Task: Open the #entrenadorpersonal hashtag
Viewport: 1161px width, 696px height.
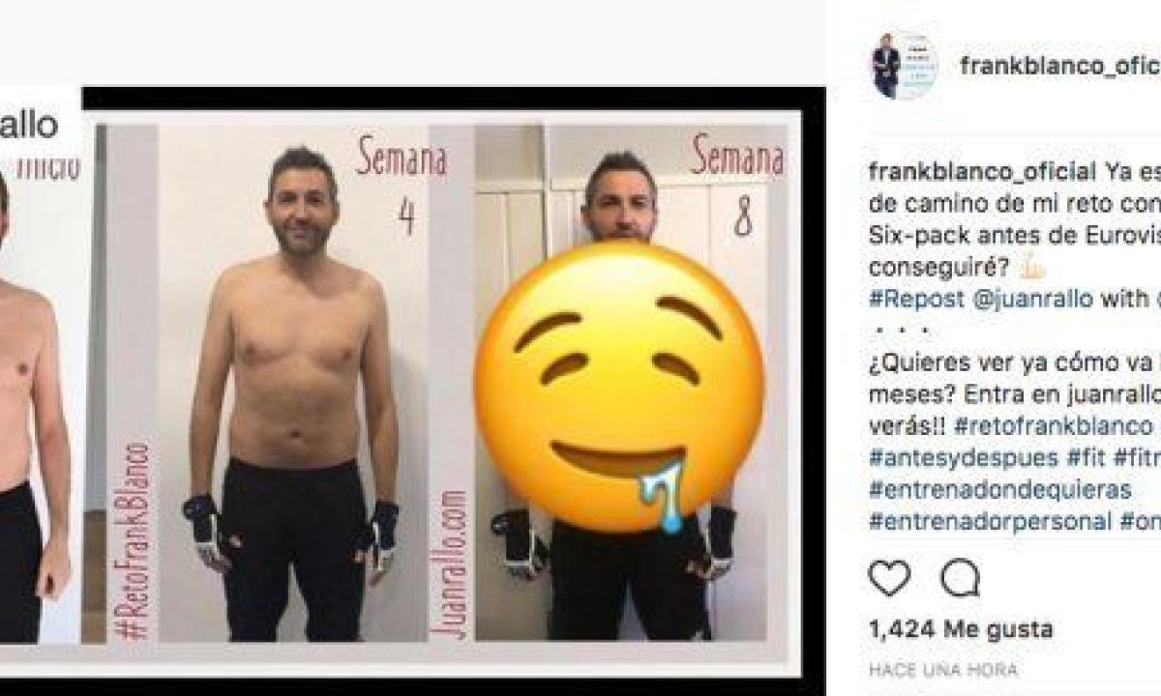Action: click(990, 520)
